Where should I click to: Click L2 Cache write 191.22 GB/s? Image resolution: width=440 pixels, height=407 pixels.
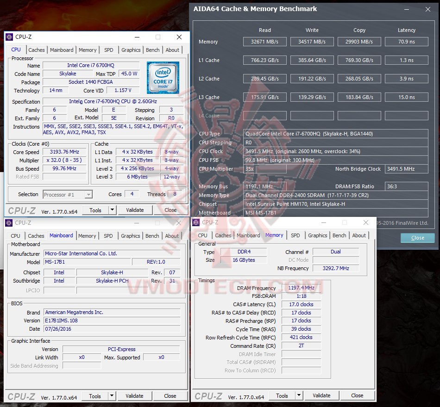tap(312, 79)
